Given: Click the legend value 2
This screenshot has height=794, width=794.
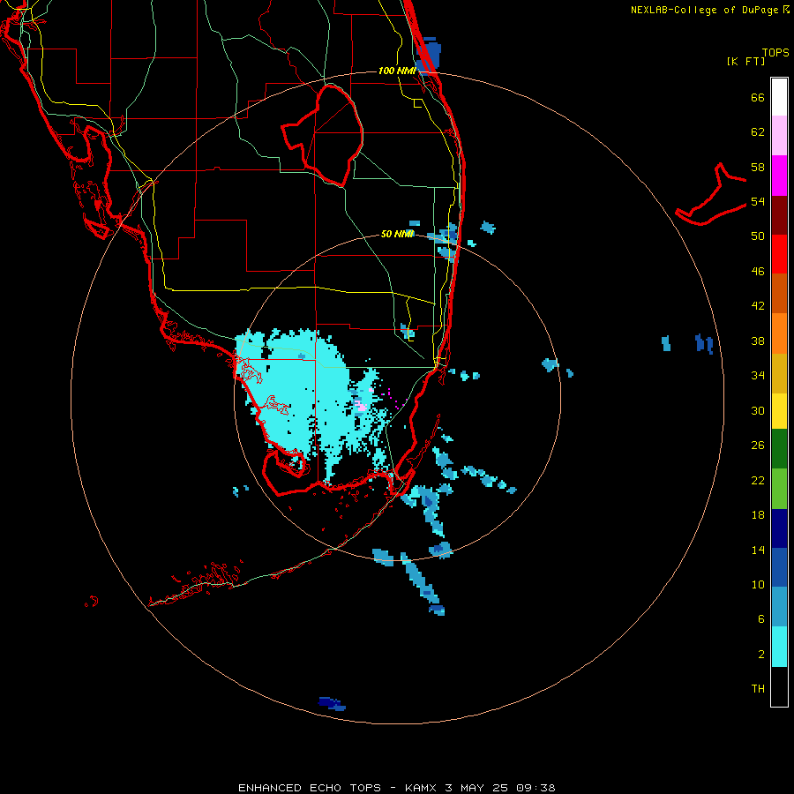Looking at the screenshot, I should pos(761,655).
